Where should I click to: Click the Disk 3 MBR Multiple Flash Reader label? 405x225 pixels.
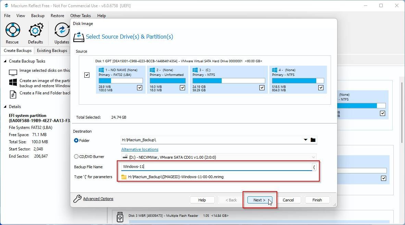(179, 215)
